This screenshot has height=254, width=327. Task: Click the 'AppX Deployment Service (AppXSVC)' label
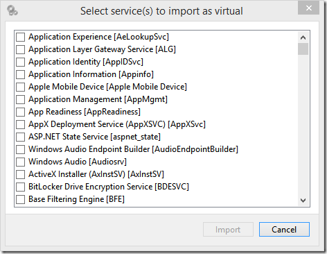point(117,124)
